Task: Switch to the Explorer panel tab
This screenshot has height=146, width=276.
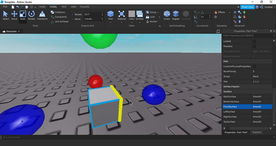Action: (257, 132)
